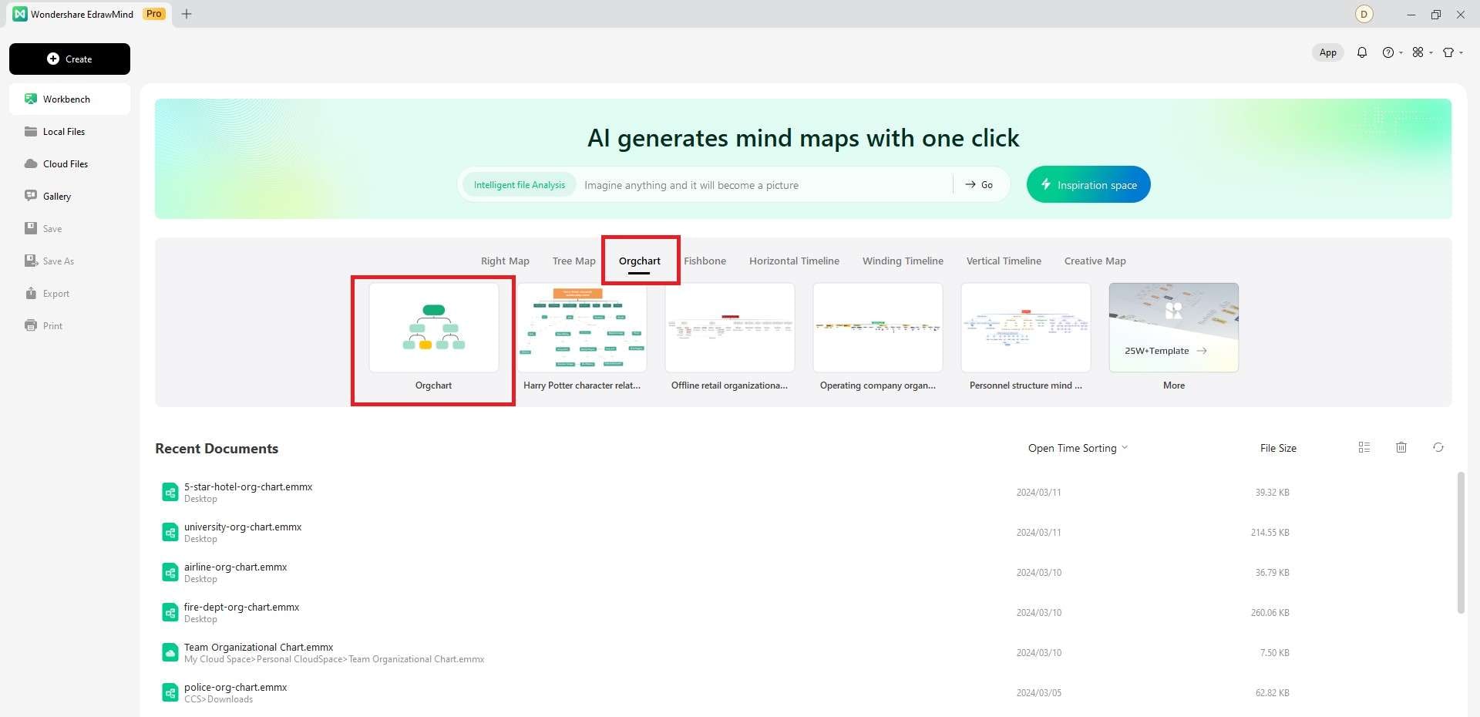Click the AI prompt input field

(763, 185)
